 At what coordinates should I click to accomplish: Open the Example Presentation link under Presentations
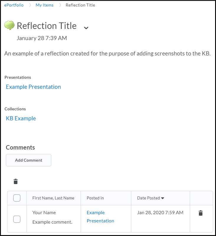[x=33, y=87]
